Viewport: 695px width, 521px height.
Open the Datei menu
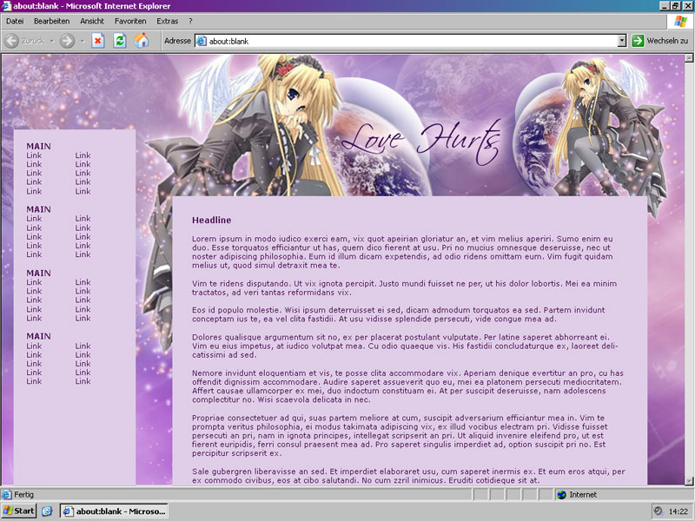point(15,21)
